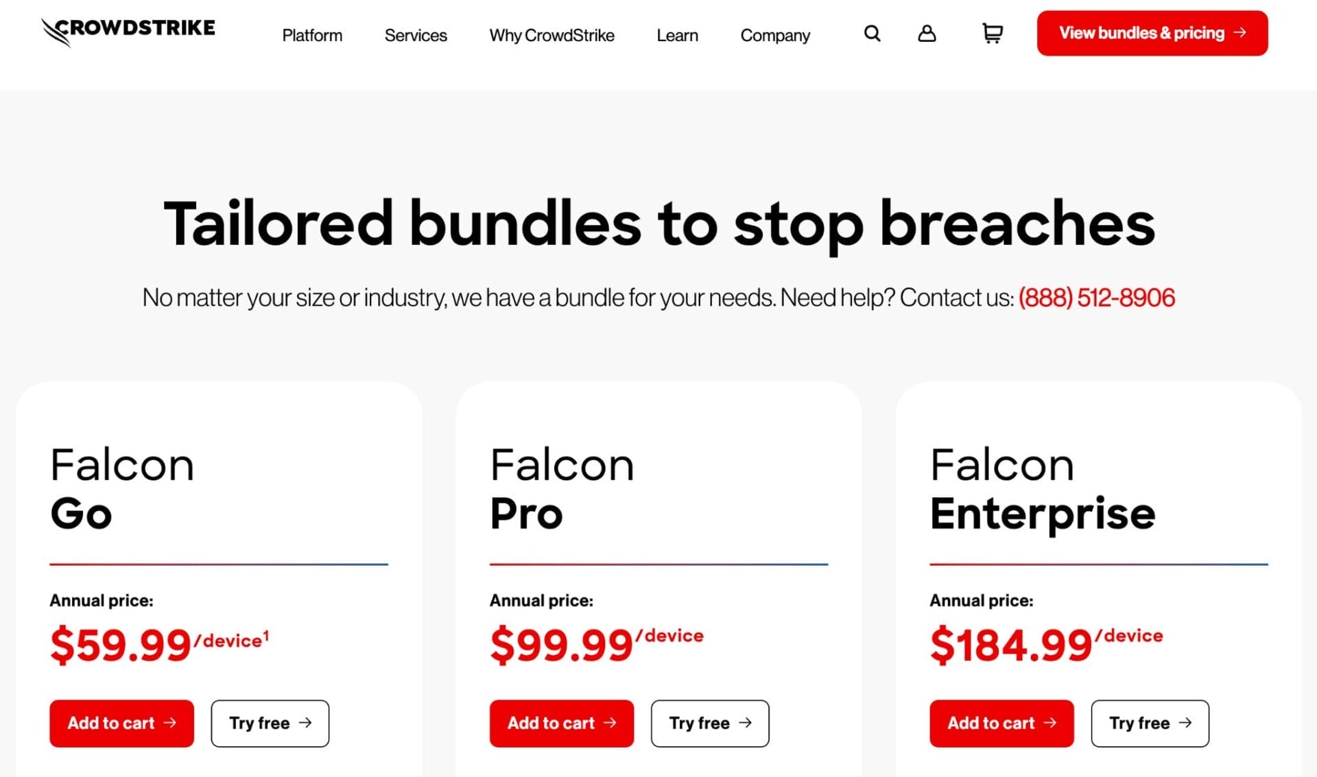
Task: Open the Learn menu
Action: point(678,35)
